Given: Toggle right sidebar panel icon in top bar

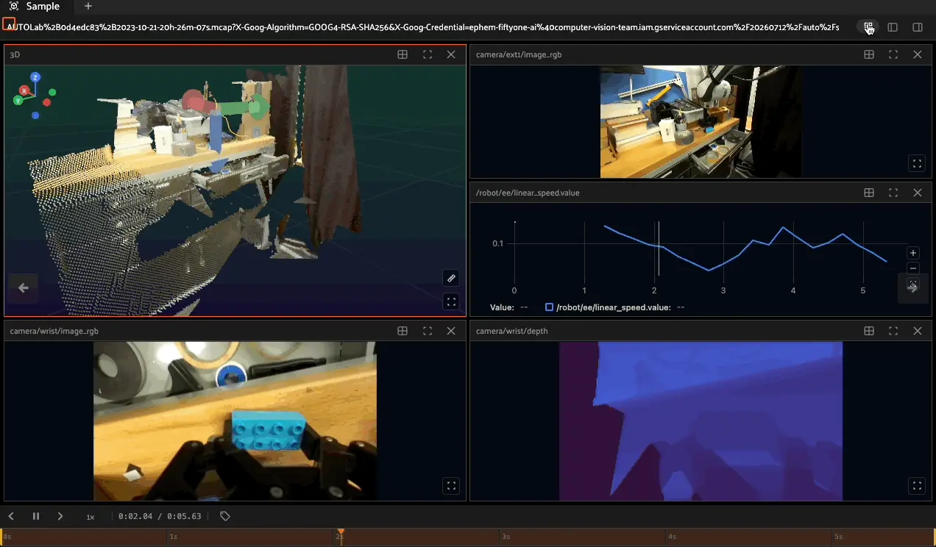Looking at the screenshot, I should point(918,27).
